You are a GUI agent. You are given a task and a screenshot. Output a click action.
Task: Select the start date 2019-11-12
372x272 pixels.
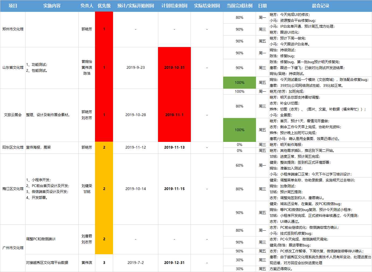tap(136, 148)
